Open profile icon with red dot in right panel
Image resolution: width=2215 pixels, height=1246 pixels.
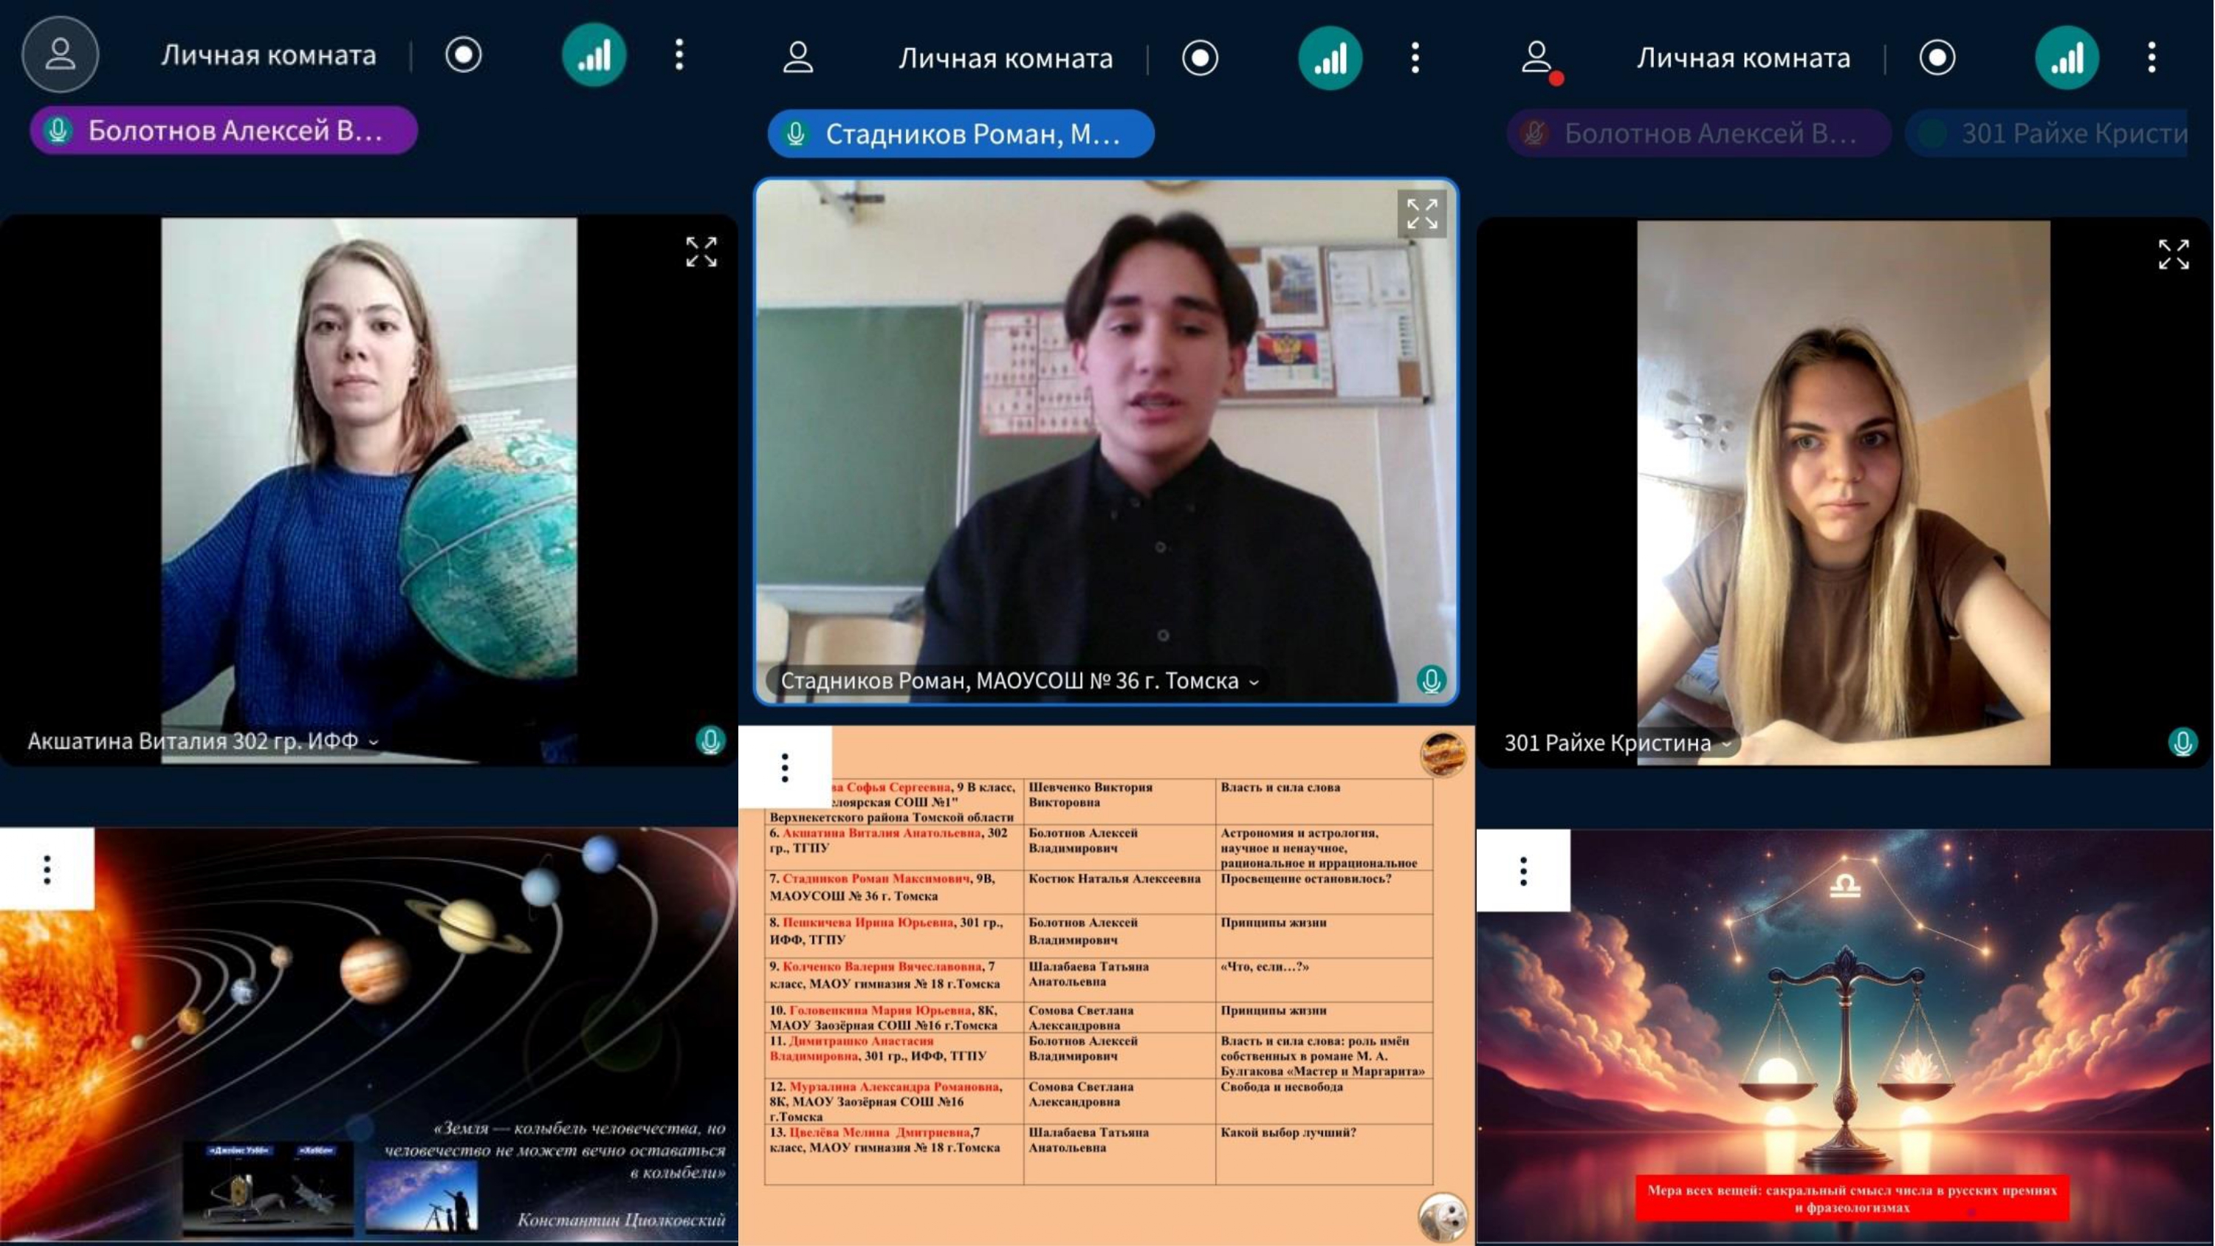click(x=1539, y=61)
